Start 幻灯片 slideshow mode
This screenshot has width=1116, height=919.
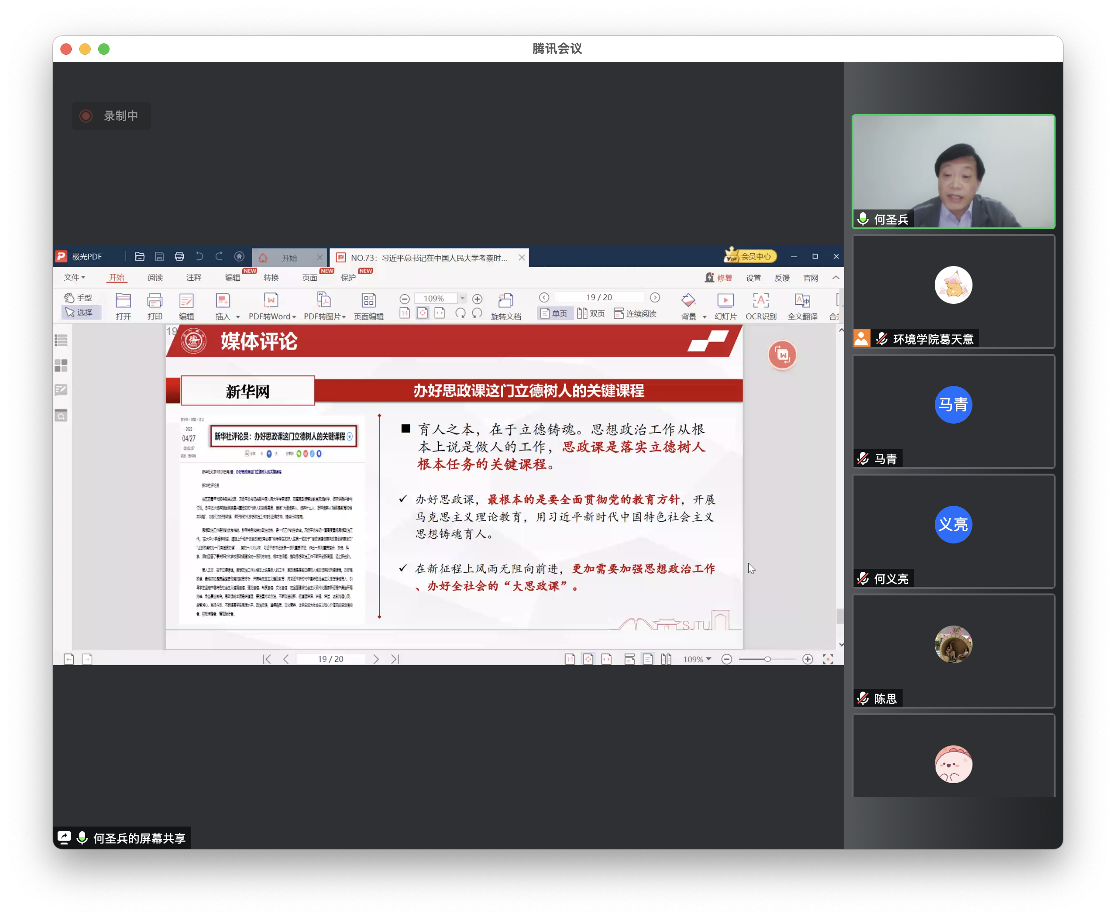pos(725,301)
